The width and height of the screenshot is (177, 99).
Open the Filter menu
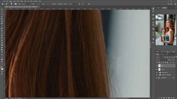tap(25, 1)
